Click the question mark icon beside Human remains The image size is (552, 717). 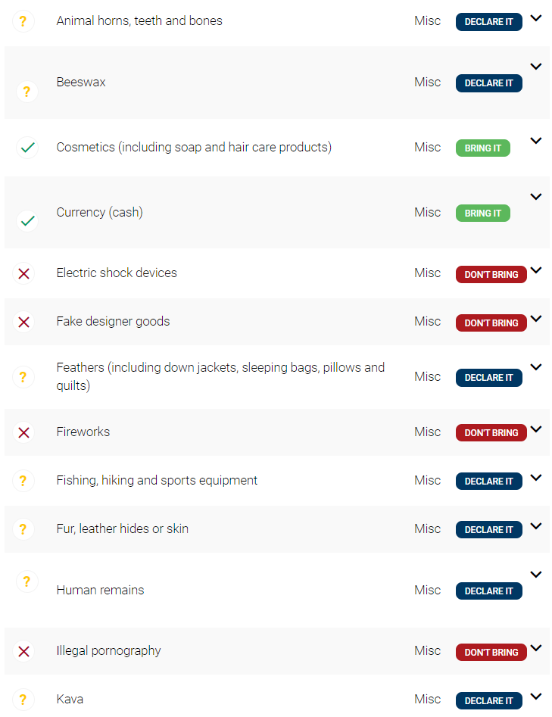coord(27,581)
